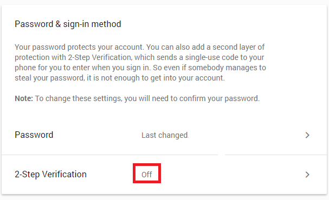Click To change these settings text
Screen dimensions: 329x200
[x=79, y=98]
